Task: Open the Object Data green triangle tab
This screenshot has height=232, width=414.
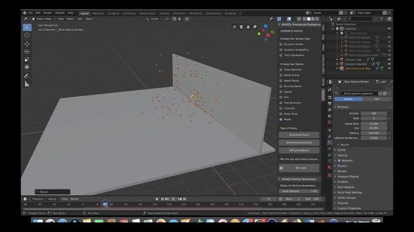Action: (329, 161)
